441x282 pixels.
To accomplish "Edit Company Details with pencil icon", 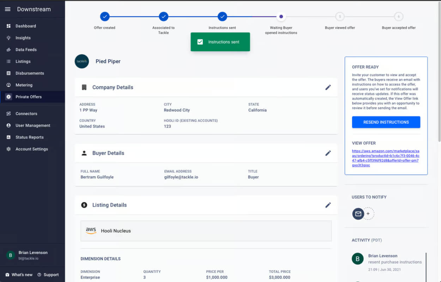I will pyautogui.click(x=328, y=87).
